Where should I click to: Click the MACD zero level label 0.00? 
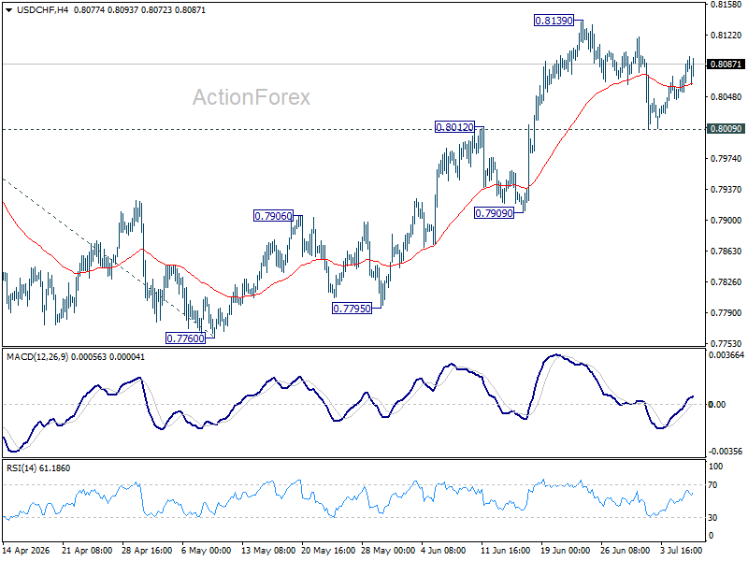tap(717, 405)
